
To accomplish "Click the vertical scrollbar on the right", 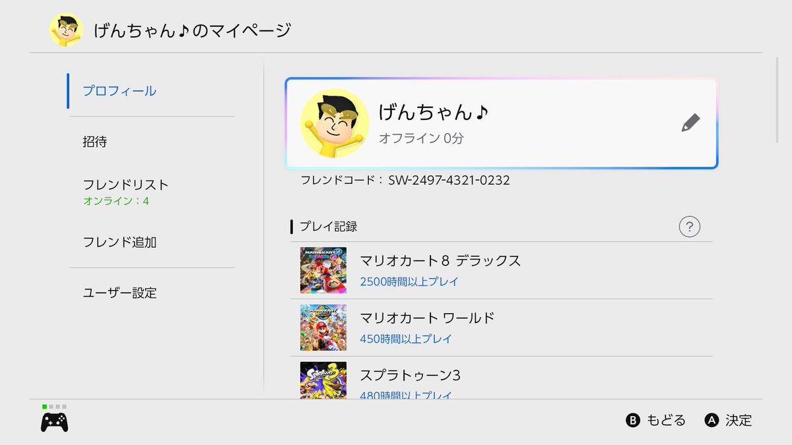I will pyautogui.click(x=777, y=100).
